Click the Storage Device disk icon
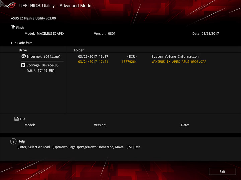 click(23, 65)
